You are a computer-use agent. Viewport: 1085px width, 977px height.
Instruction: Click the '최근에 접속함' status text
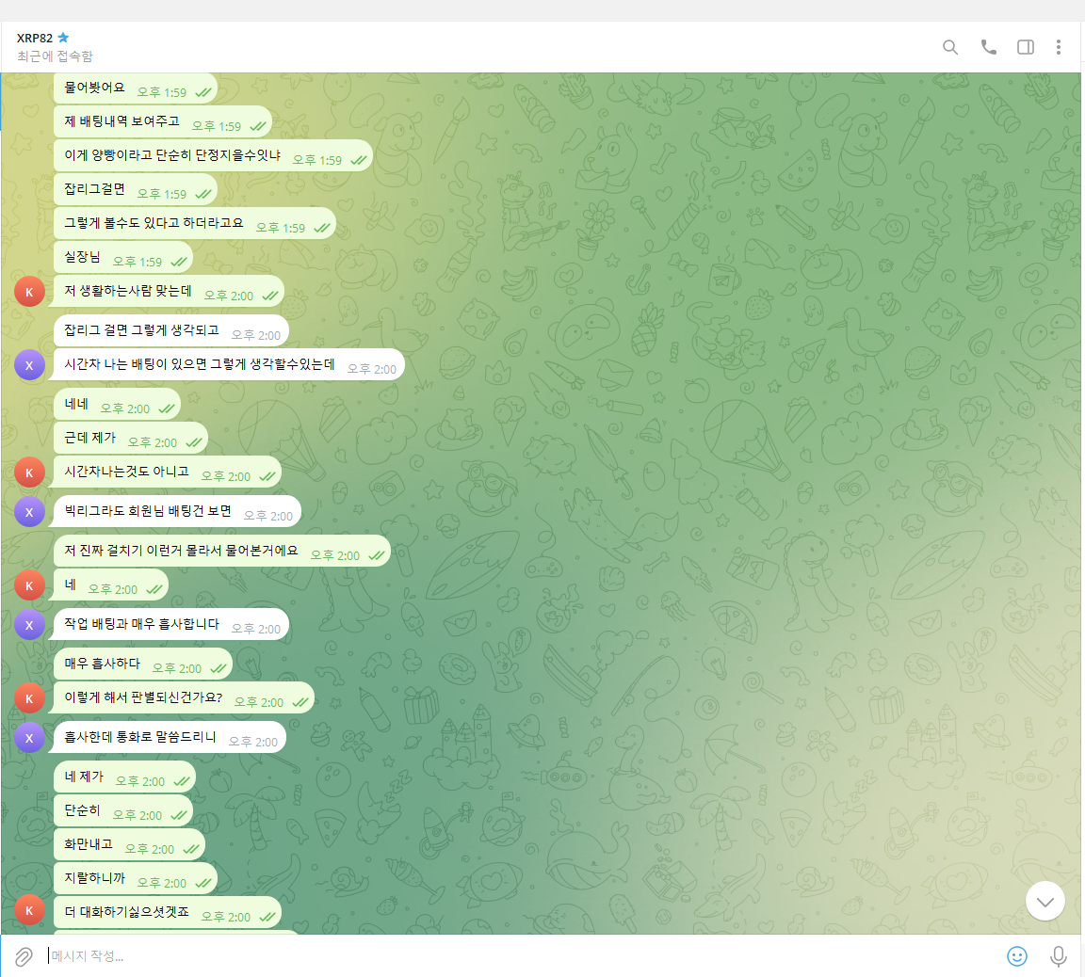(x=55, y=56)
